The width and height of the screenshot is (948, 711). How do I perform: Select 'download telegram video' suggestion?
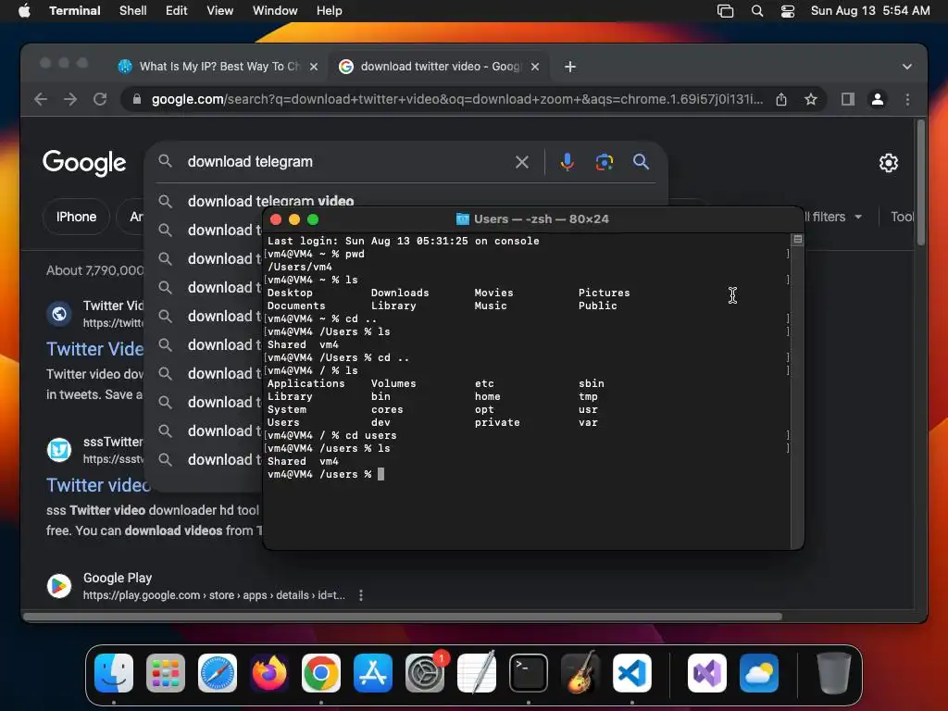[x=270, y=201]
